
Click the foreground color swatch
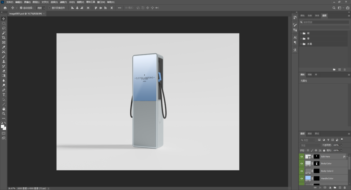pyautogui.click(x=2, y=127)
